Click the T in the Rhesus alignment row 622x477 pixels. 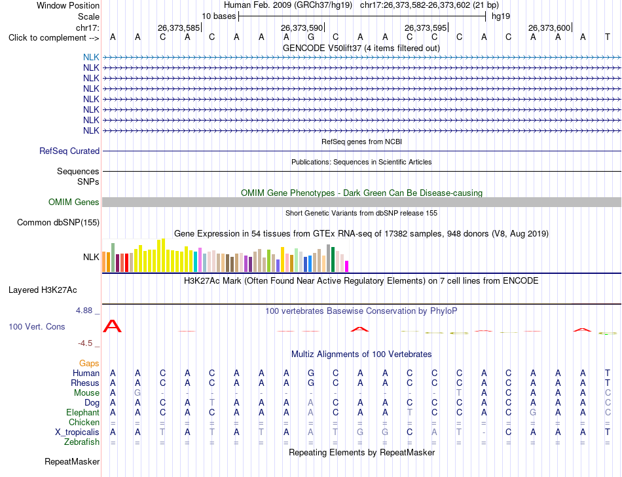point(608,383)
